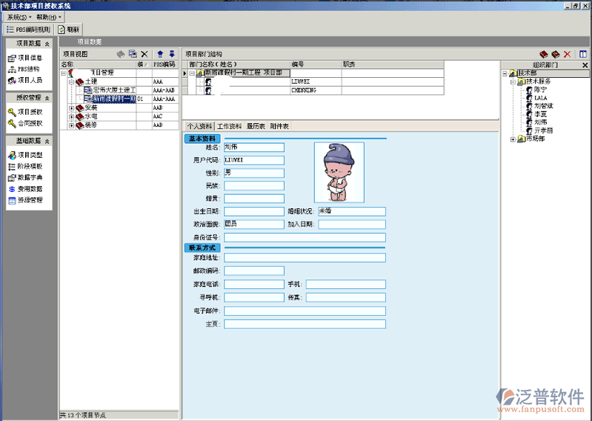Viewport: 592px width, 421px height.
Task: Open PBS结构 in the sidebar
Action: point(29,69)
